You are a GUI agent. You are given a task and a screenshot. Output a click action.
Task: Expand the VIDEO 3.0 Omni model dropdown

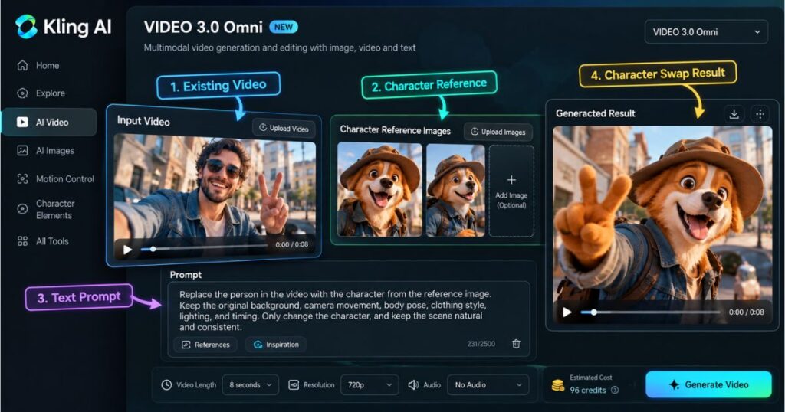click(706, 32)
